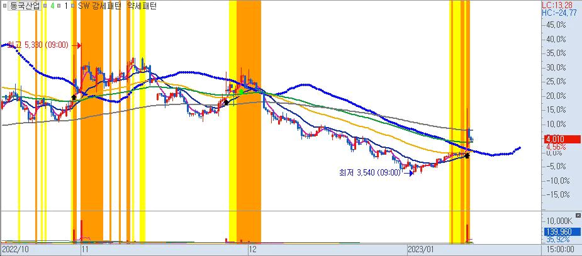The height and width of the screenshot is (256, 582).
Task: Click the 45.0% price axis tick
Action: [x=556, y=25]
